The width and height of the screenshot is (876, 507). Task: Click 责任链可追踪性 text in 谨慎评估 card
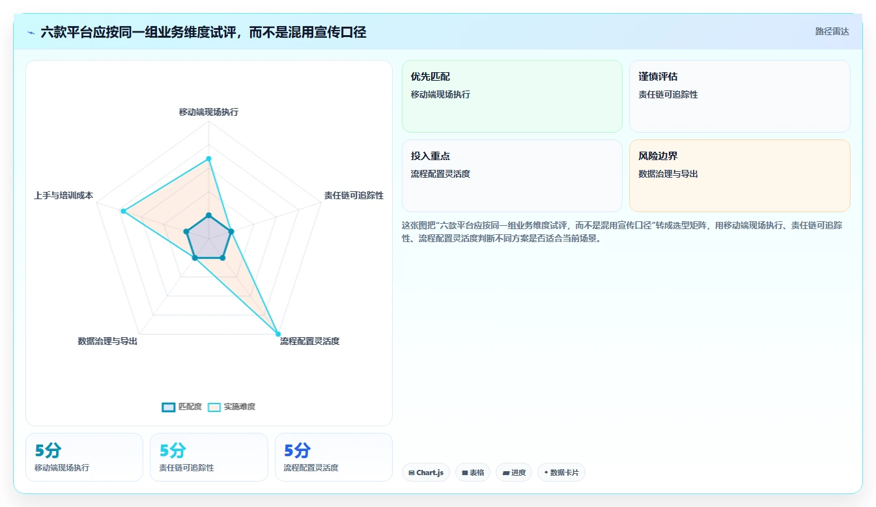coord(668,94)
